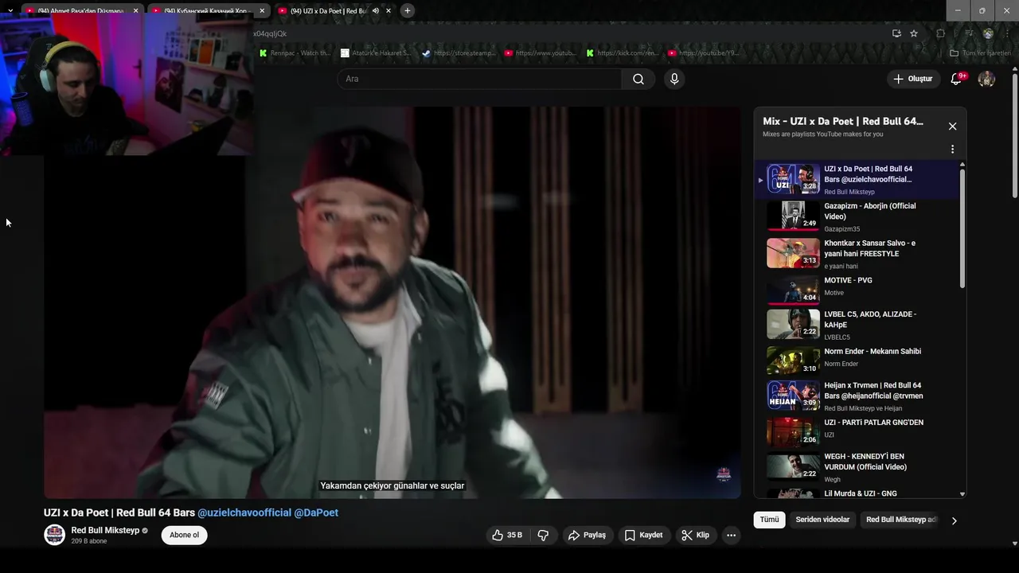Open Atatürk'e Hakaret bookmark
This screenshot has width=1019, height=573.
[376, 53]
